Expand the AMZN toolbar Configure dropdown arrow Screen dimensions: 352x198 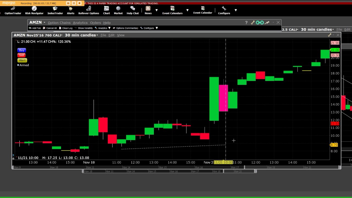(x=156, y=28)
